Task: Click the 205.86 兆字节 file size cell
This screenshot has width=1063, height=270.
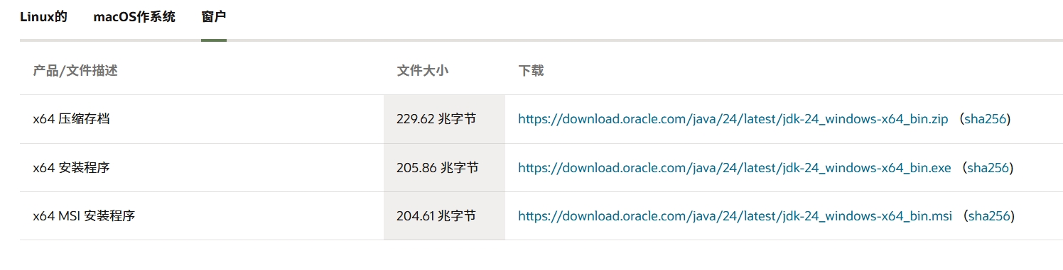Action: [x=444, y=168]
